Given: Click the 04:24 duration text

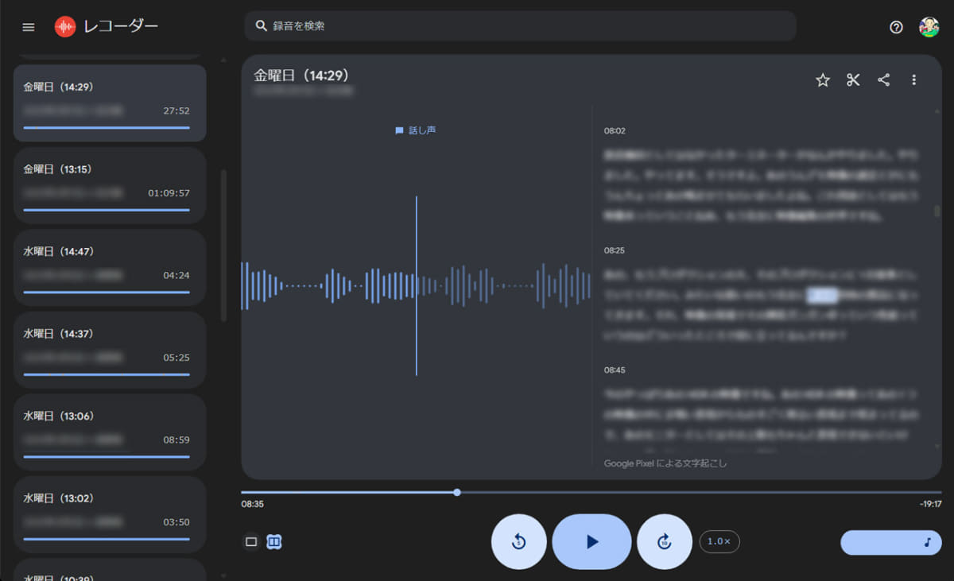Looking at the screenshot, I should (176, 276).
